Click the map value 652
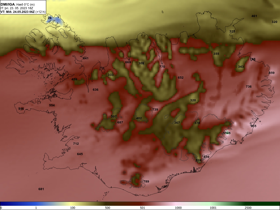 (181, 78)
